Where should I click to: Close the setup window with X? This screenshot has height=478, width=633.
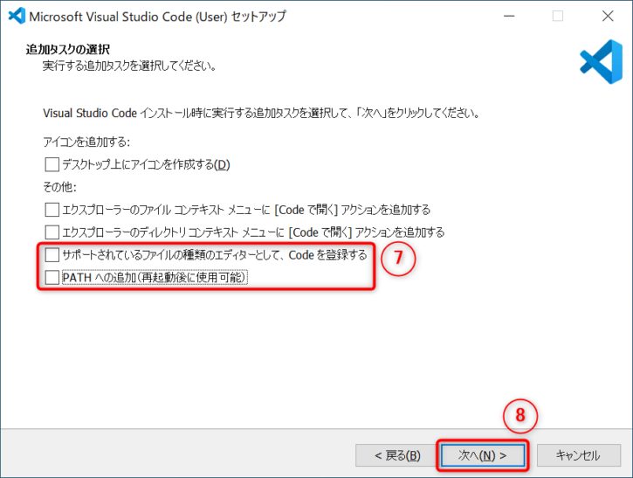click(608, 16)
